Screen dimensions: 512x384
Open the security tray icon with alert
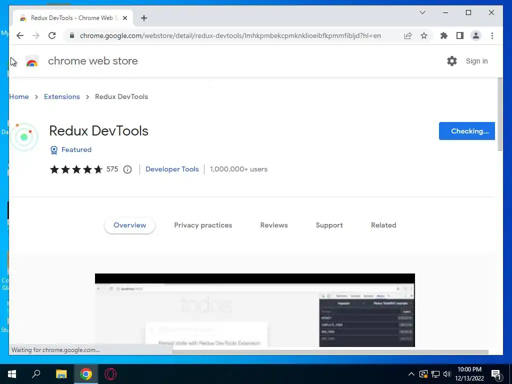point(423,374)
